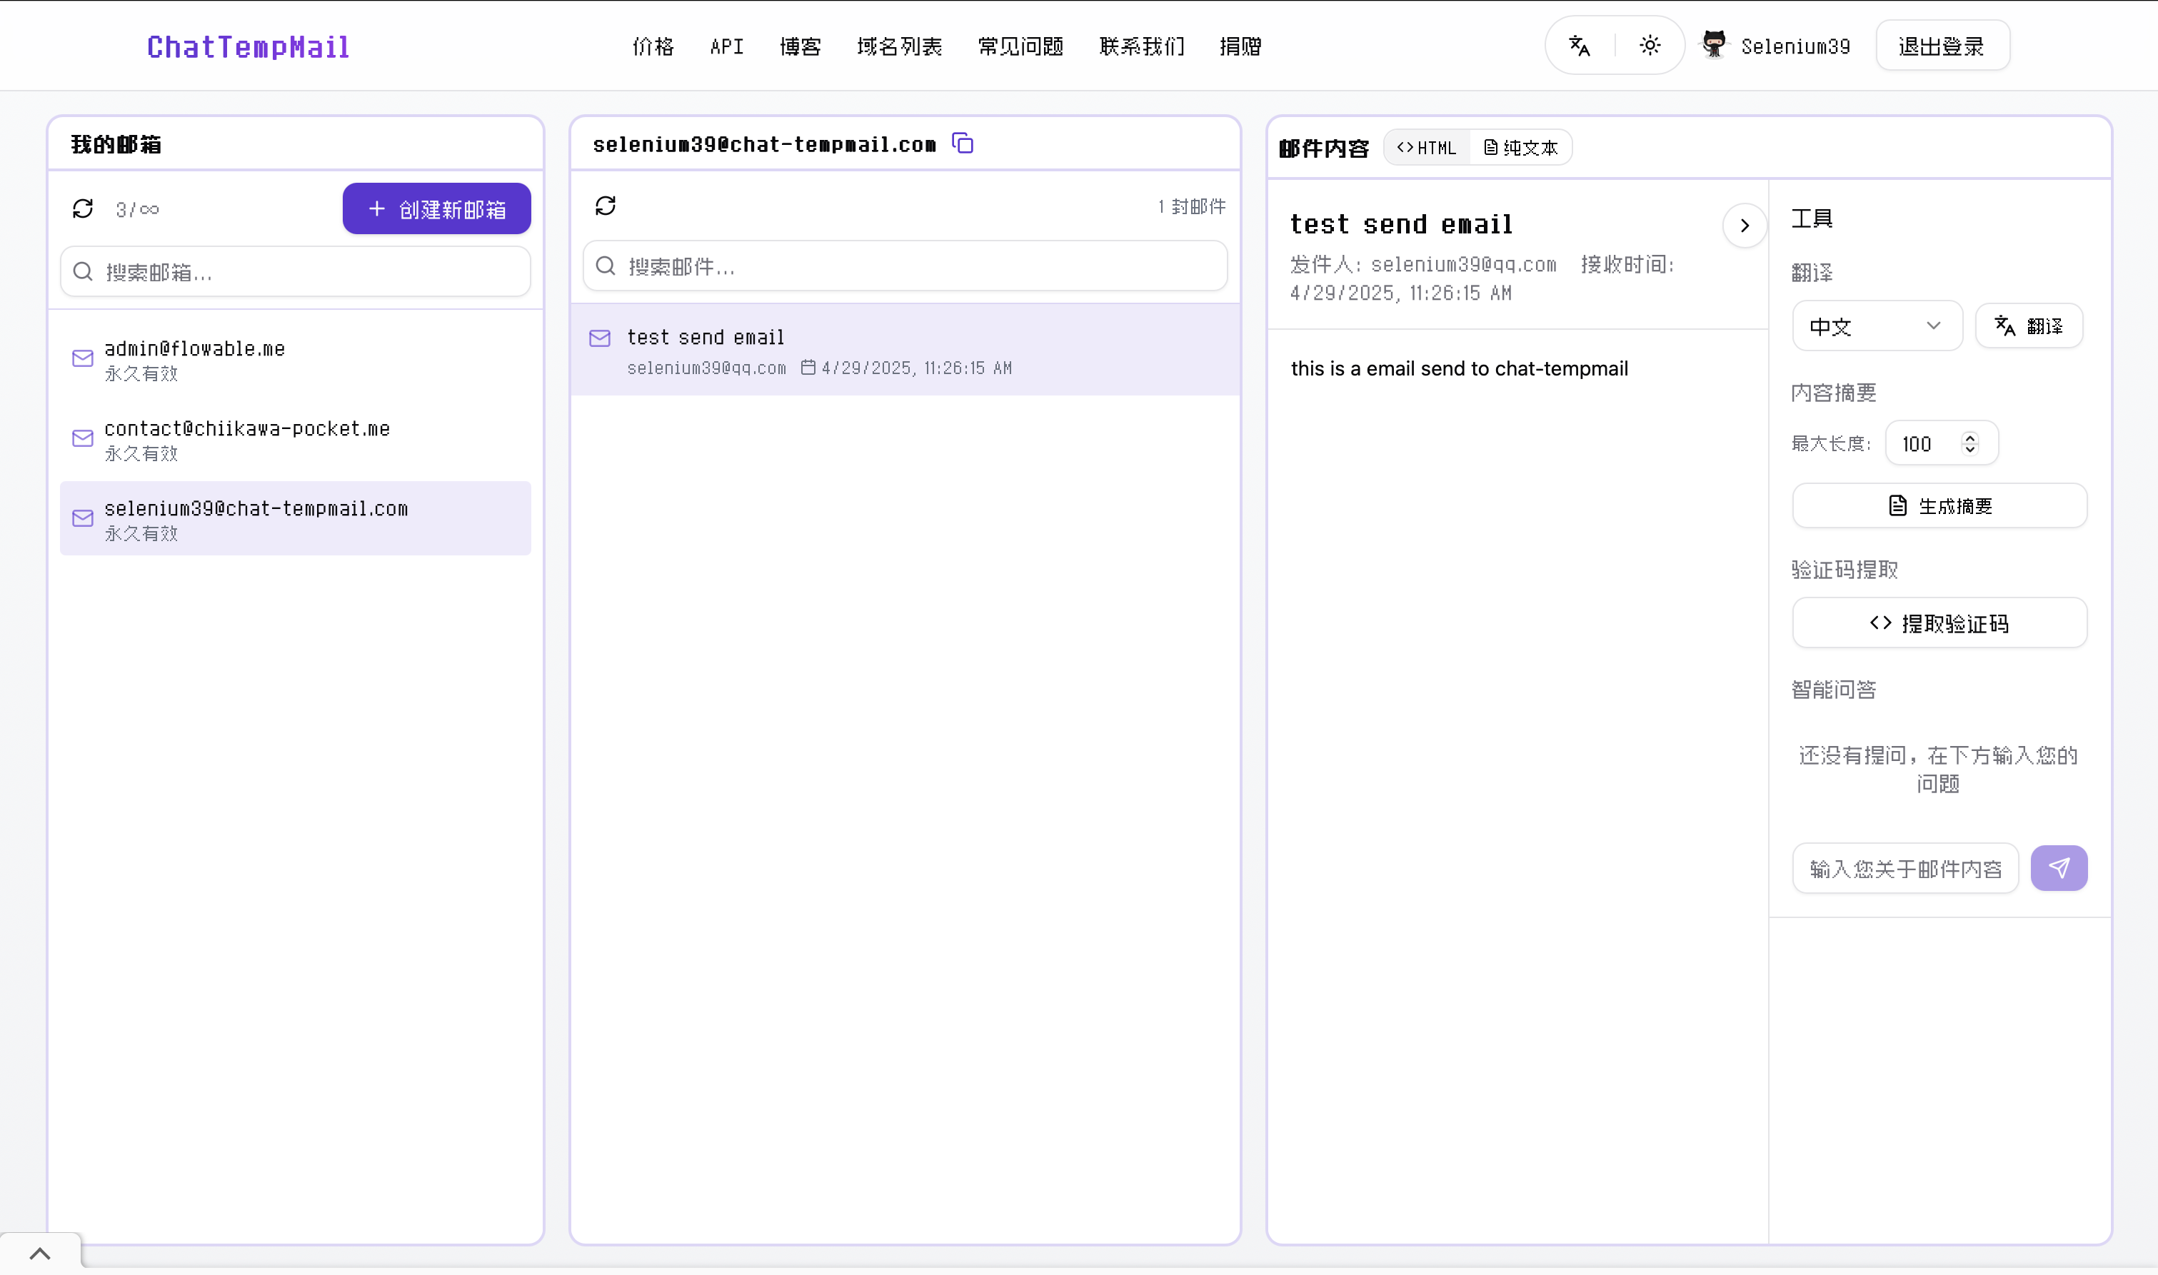Viewport: 2158px width, 1275px height.
Task: Adjust the 最大长度 stepper arrows
Action: pyautogui.click(x=1969, y=443)
